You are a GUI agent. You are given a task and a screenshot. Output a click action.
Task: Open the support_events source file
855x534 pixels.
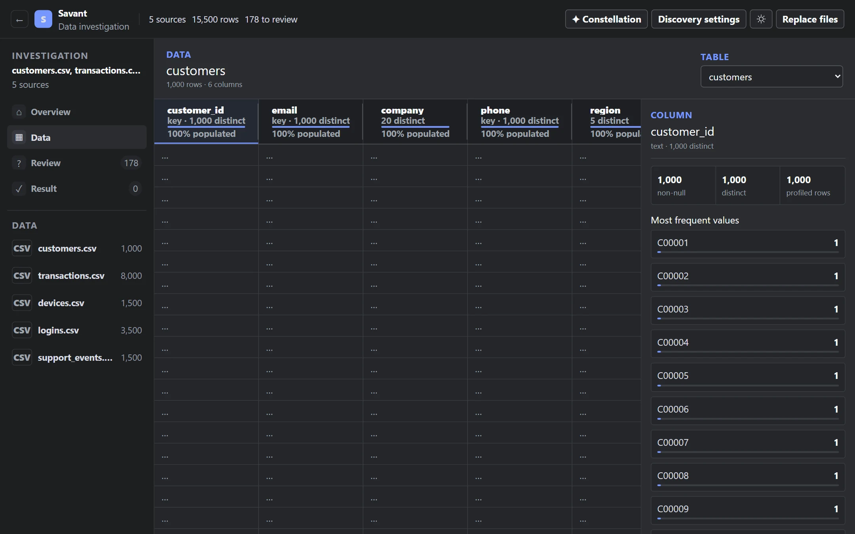77,358
